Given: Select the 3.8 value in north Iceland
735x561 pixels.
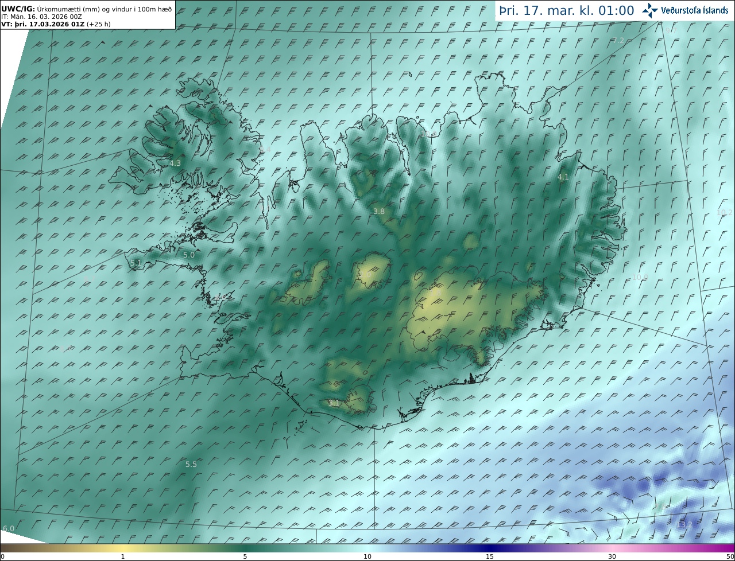Looking at the screenshot, I should [x=379, y=212].
